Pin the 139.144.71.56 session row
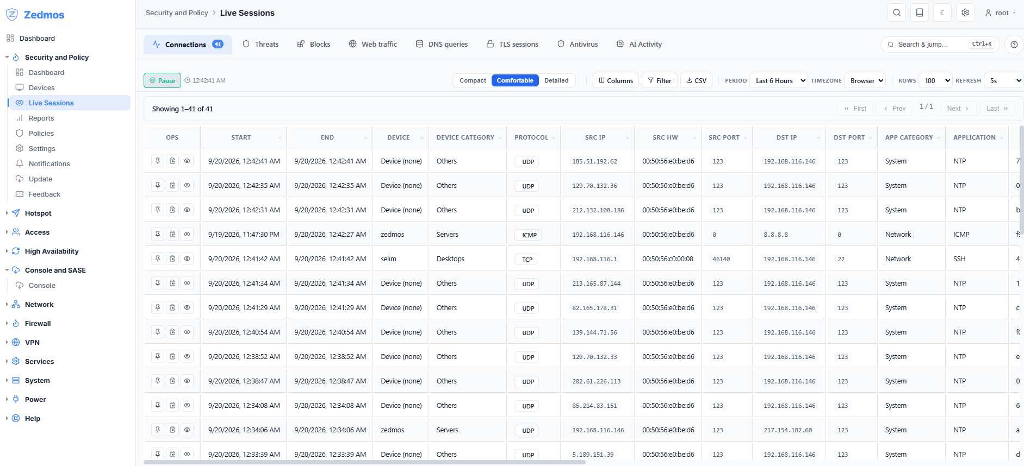 [x=158, y=332]
